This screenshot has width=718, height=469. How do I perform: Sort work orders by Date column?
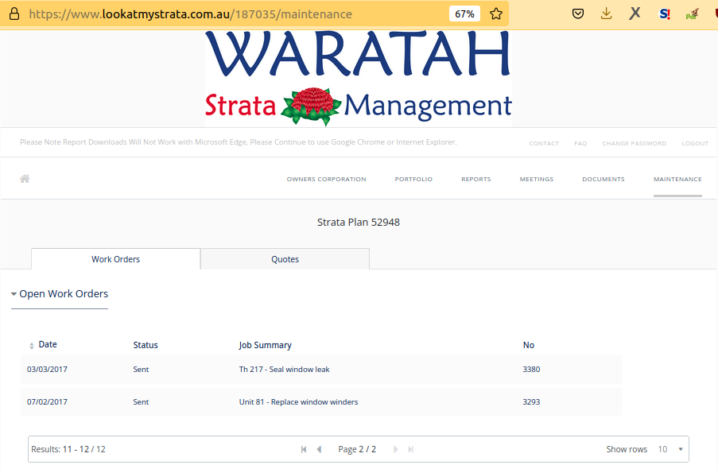pyautogui.click(x=47, y=345)
